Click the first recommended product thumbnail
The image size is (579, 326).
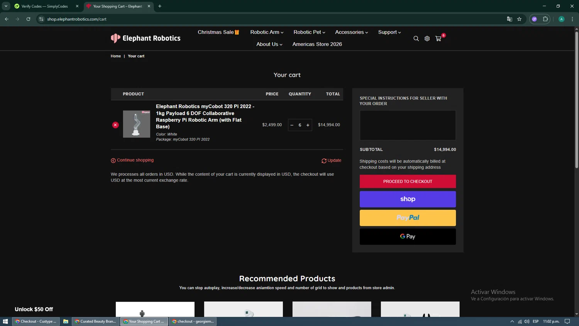click(x=155, y=309)
